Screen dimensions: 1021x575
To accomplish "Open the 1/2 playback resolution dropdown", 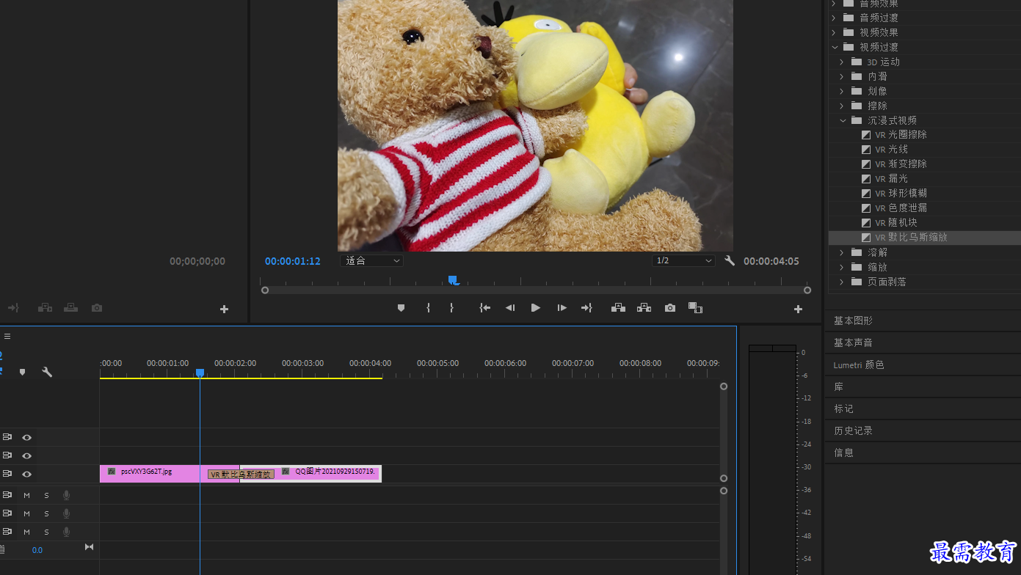I will [683, 260].
